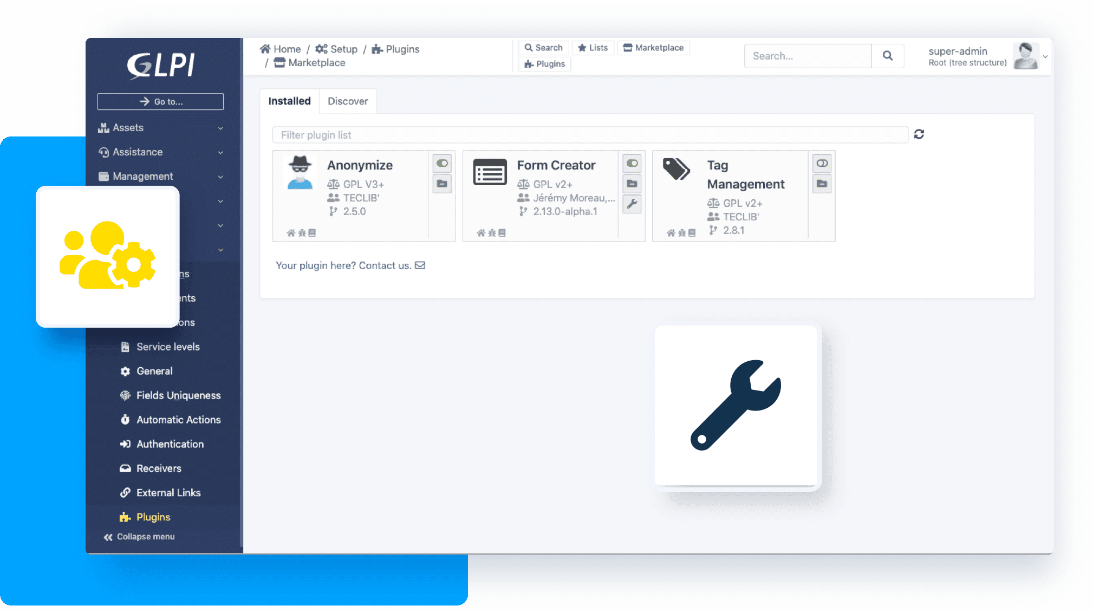Click the Anonymize folder action icon
Viewport: 1093px width, 612px height.
[x=443, y=184]
